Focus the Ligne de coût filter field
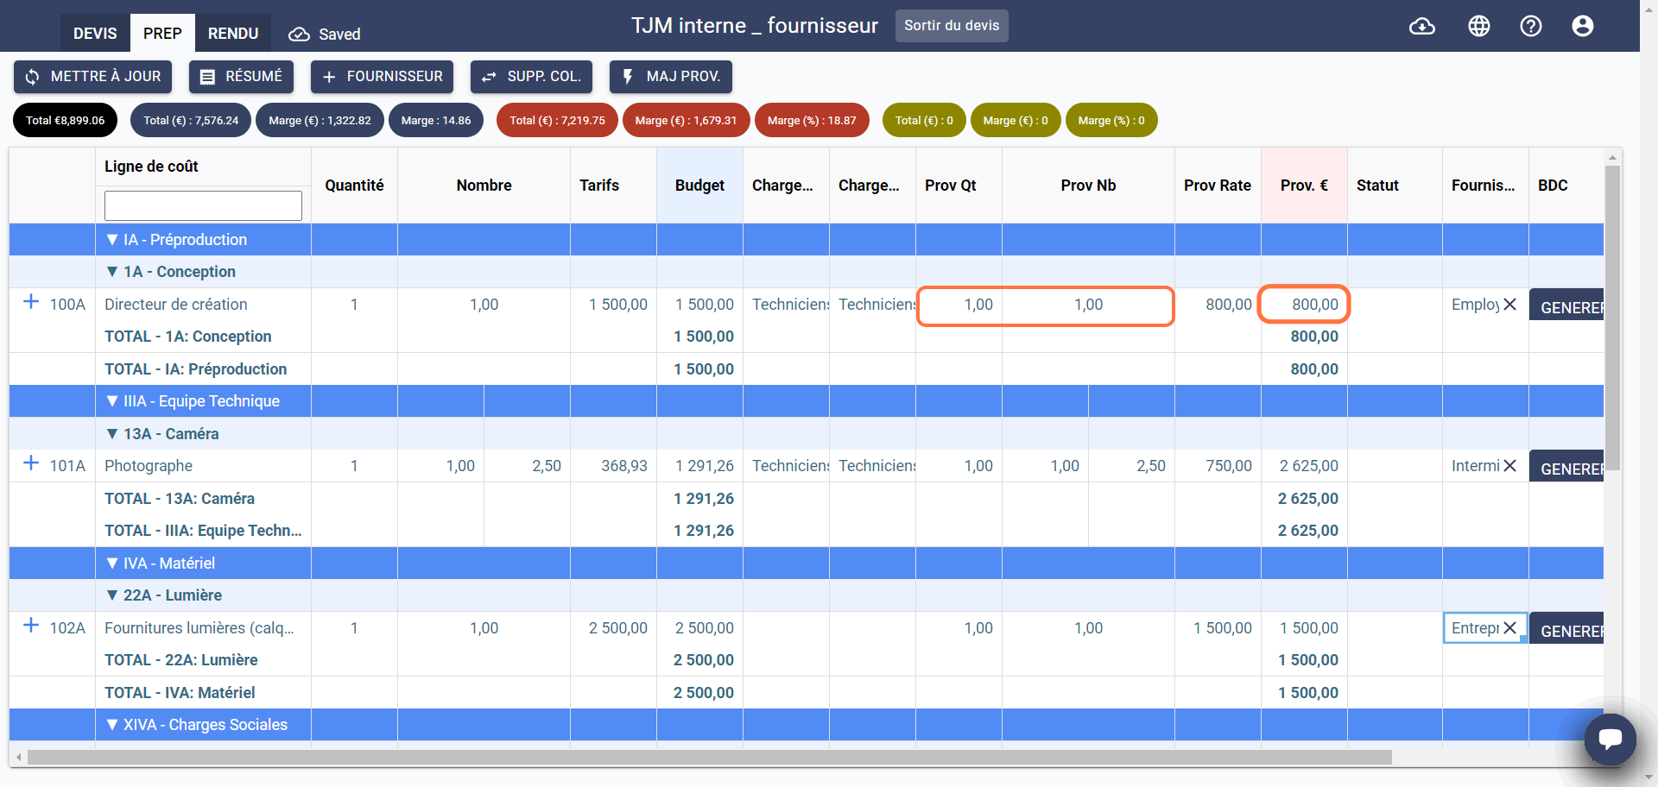This screenshot has width=1658, height=787. pos(203,205)
